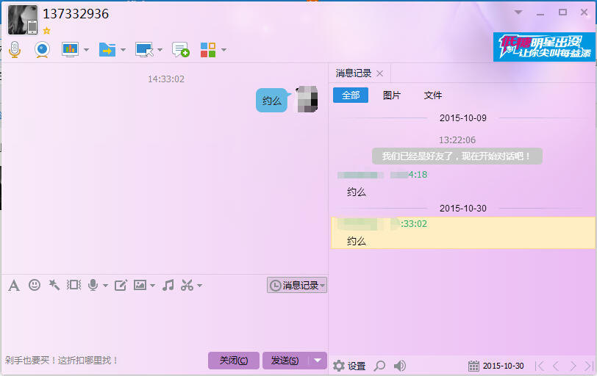
Task: Open the emoji smiley picker
Action: click(x=35, y=285)
